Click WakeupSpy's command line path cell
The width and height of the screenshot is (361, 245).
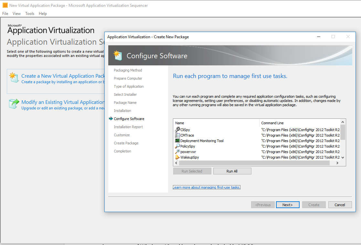(x=301, y=157)
